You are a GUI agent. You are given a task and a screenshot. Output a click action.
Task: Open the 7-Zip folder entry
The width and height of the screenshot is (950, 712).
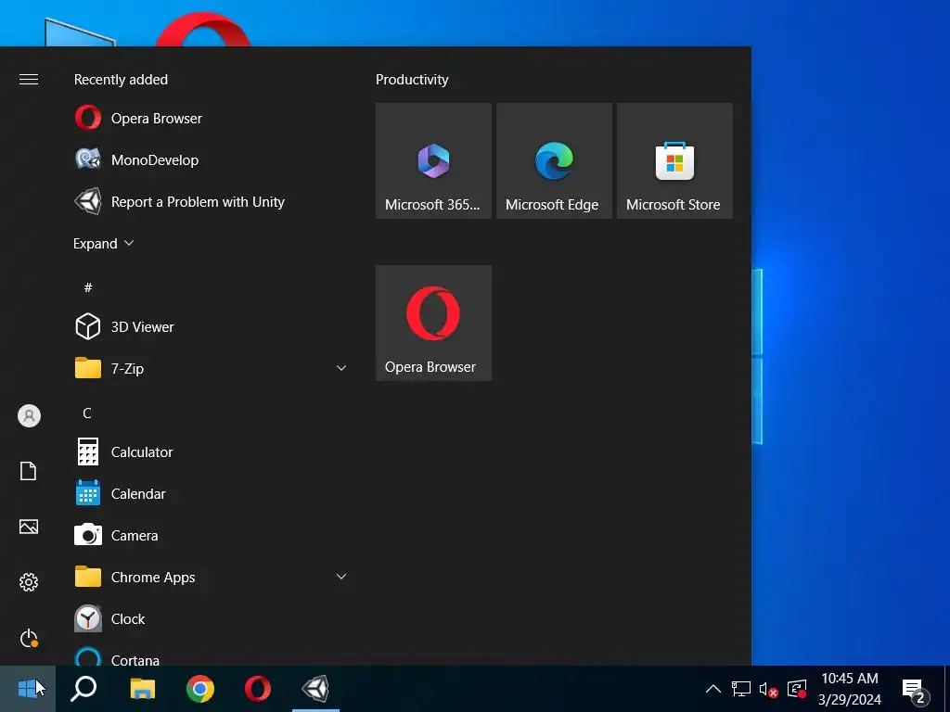[209, 368]
